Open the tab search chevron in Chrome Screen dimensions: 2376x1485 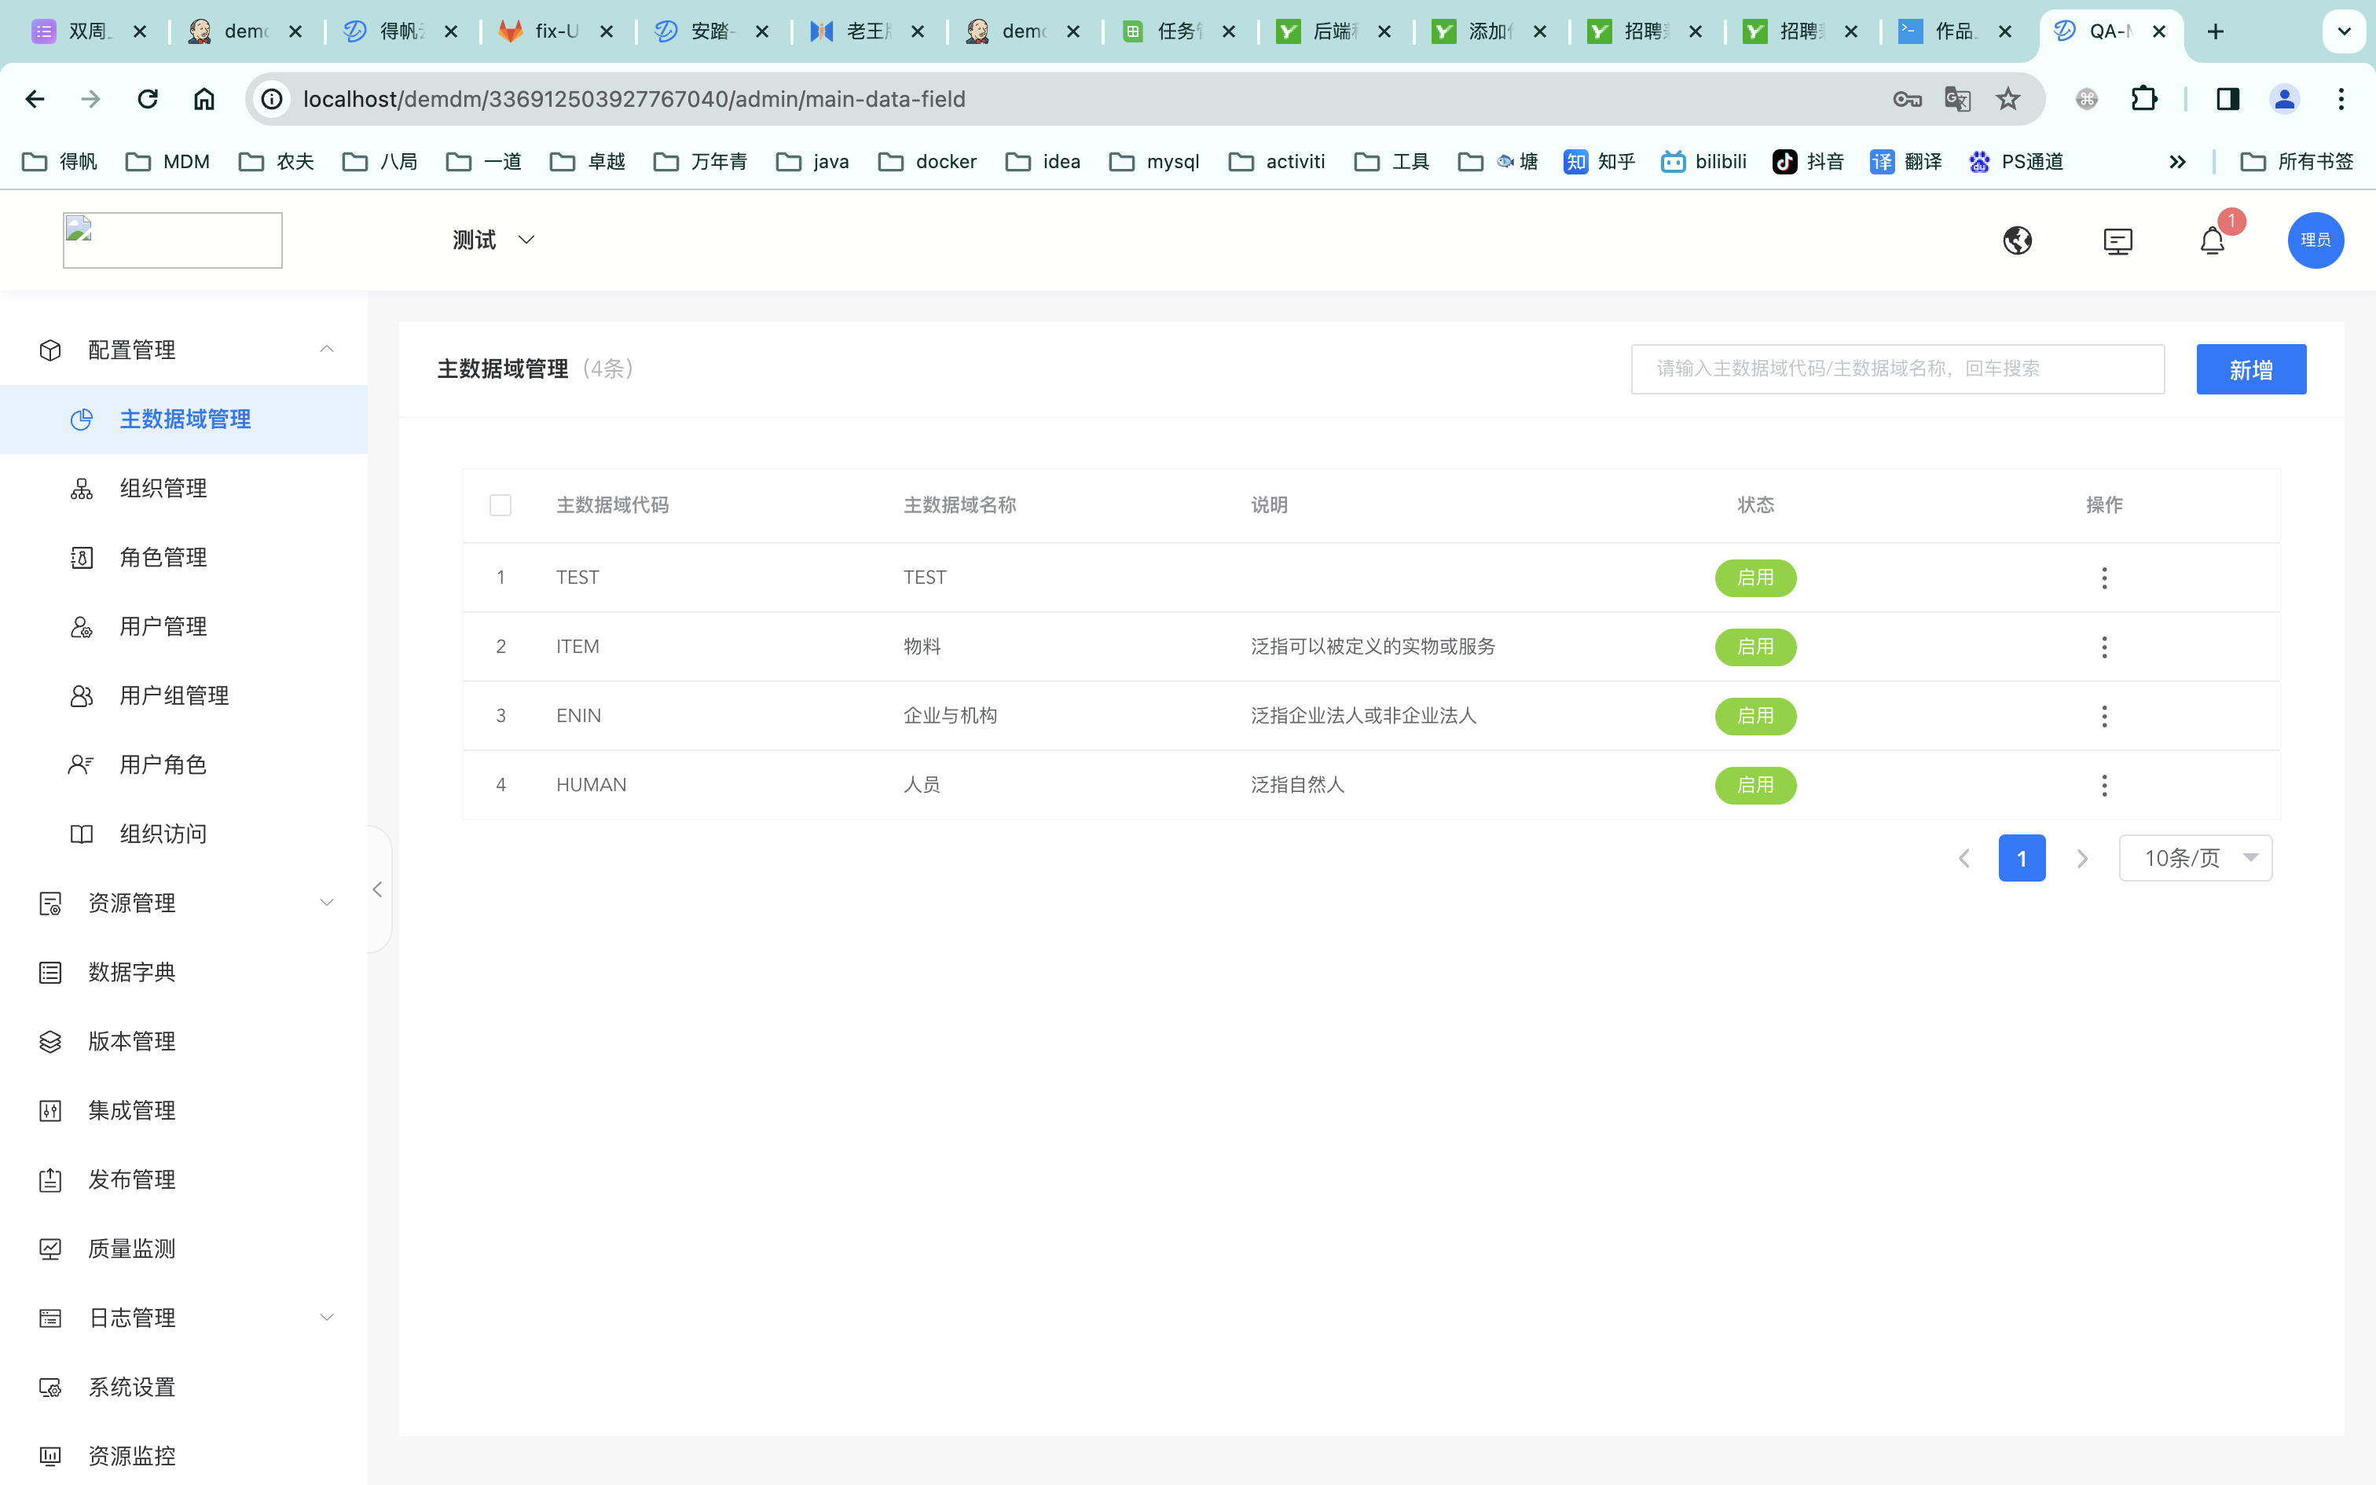click(2344, 31)
